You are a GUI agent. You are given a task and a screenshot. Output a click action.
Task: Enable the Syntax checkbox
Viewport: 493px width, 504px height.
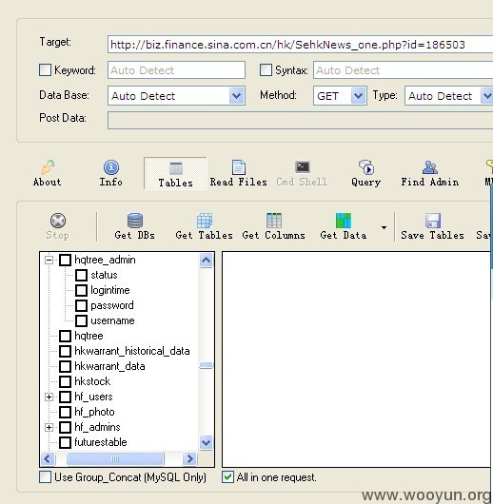[x=266, y=69]
